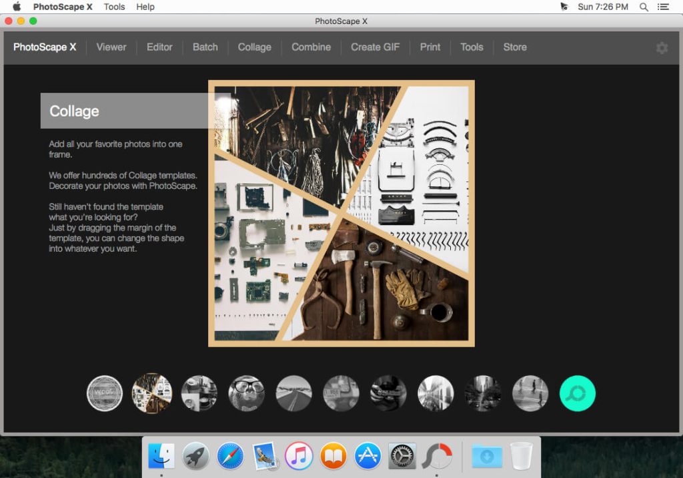Screen dimensions: 683x478
Task: Open iBooks from the Dock
Action: pos(333,457)
